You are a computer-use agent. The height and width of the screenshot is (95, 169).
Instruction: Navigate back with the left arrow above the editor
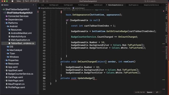(38, 5)
